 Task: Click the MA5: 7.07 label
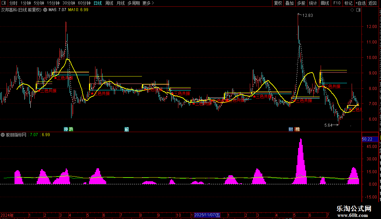(x=57, y=10)
